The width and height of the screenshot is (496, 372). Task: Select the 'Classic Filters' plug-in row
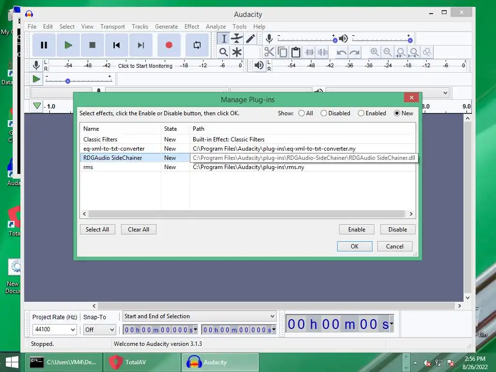coord(248,139)
